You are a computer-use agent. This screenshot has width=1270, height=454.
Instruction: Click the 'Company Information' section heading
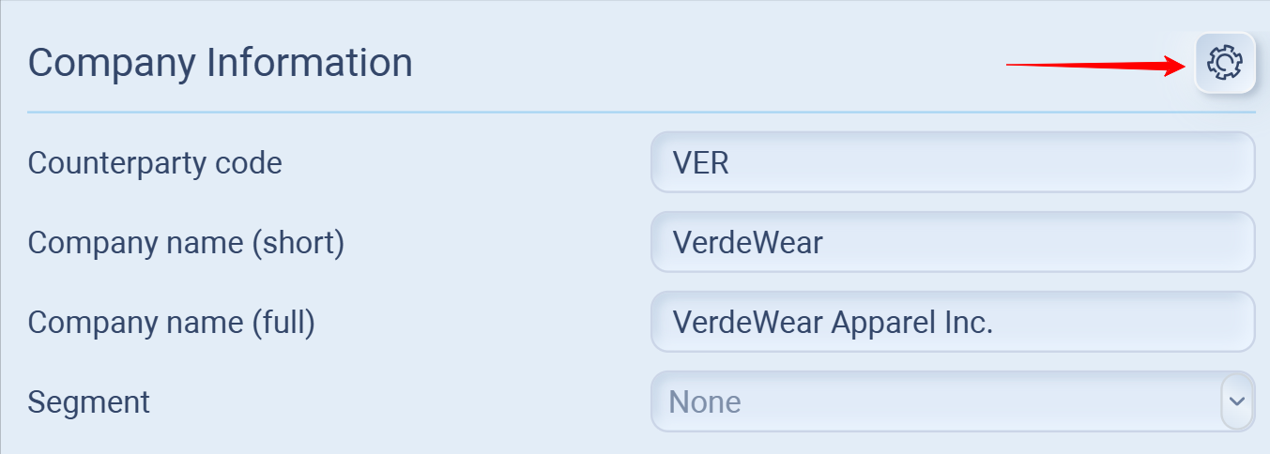point(220,63)
